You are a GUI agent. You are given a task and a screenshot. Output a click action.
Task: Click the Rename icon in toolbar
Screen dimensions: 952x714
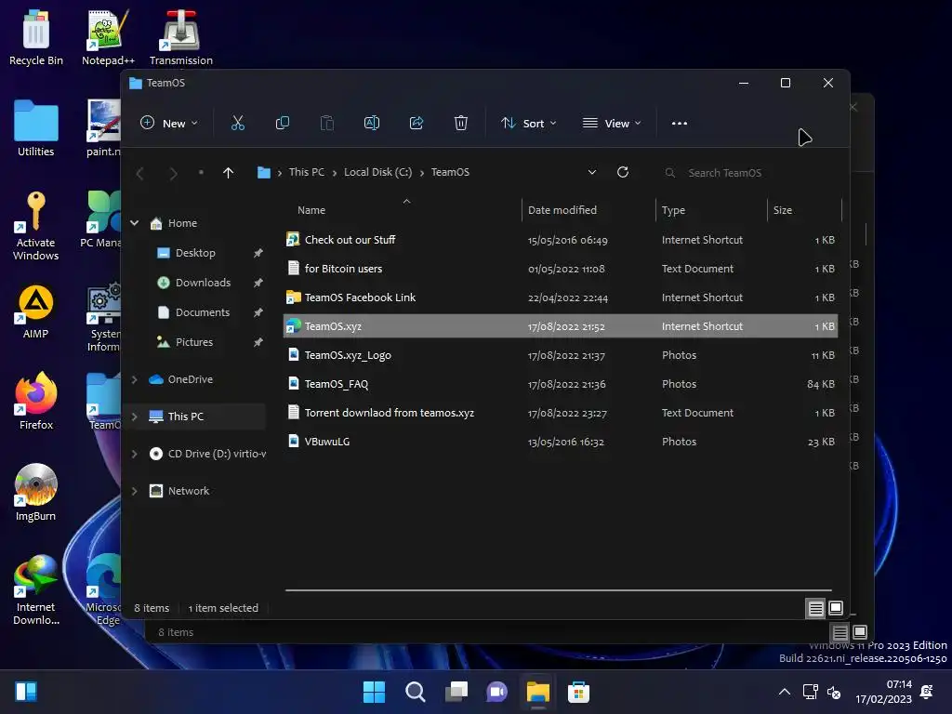[372, 124]
